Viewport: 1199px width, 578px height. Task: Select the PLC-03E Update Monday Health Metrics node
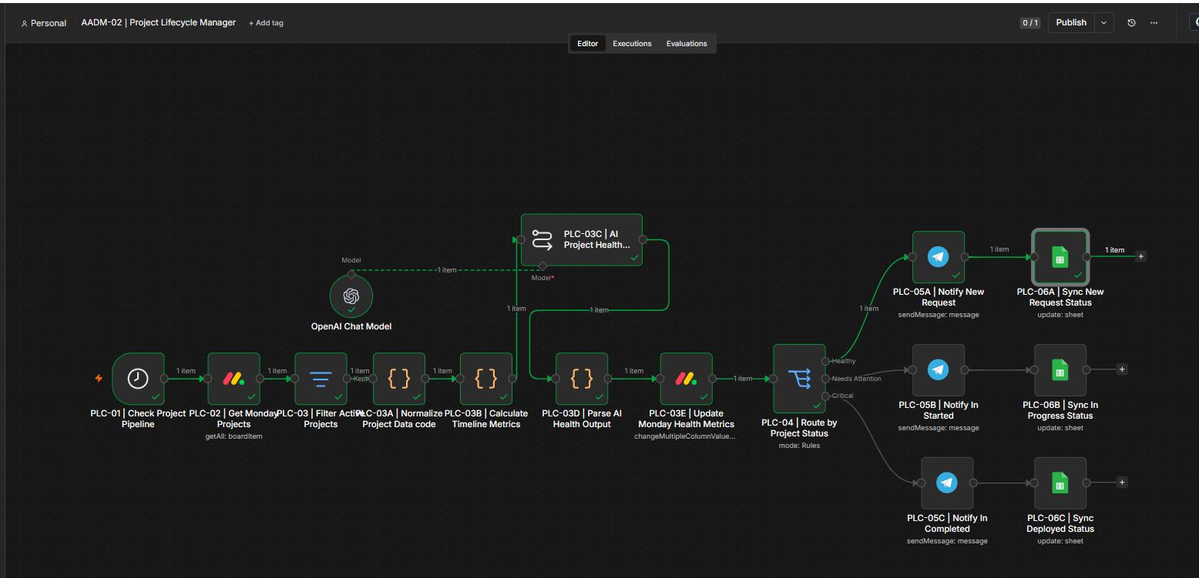pyautogui.click(x=687, y=379)
